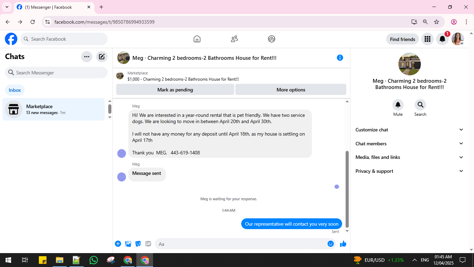Click the Mark as pending button

pos(175,89)
